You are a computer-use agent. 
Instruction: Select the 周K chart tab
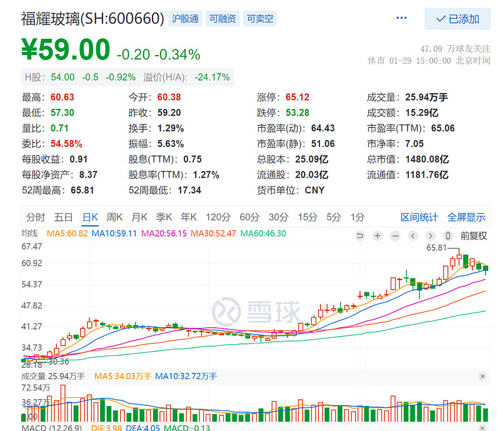[x=114, y=218]
